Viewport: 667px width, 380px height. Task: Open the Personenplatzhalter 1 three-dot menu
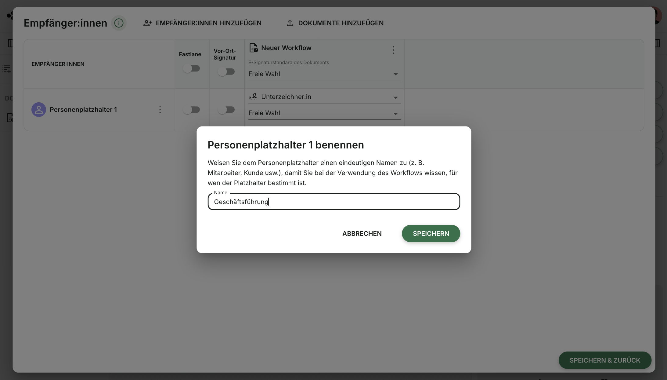[x=160, y=109]
